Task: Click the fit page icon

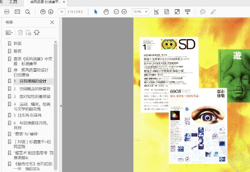Action: tap(167, 12)
